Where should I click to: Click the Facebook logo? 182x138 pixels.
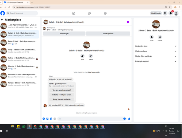pyautogui.click(x=3, y=13)
